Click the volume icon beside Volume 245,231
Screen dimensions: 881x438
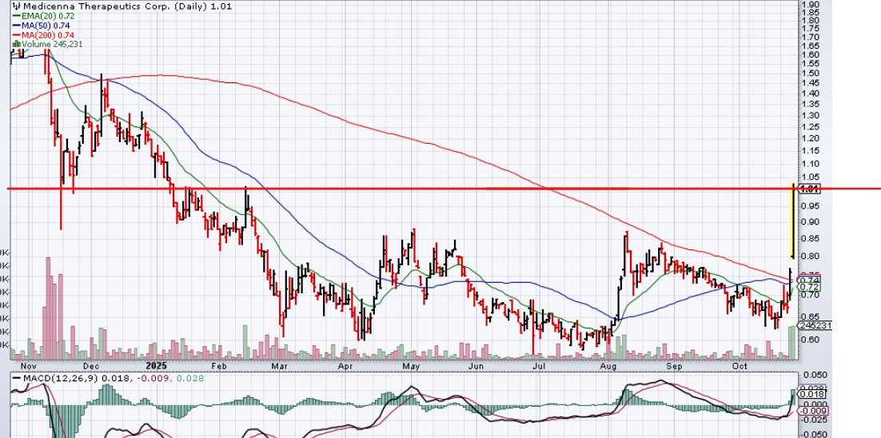(15, 44)
